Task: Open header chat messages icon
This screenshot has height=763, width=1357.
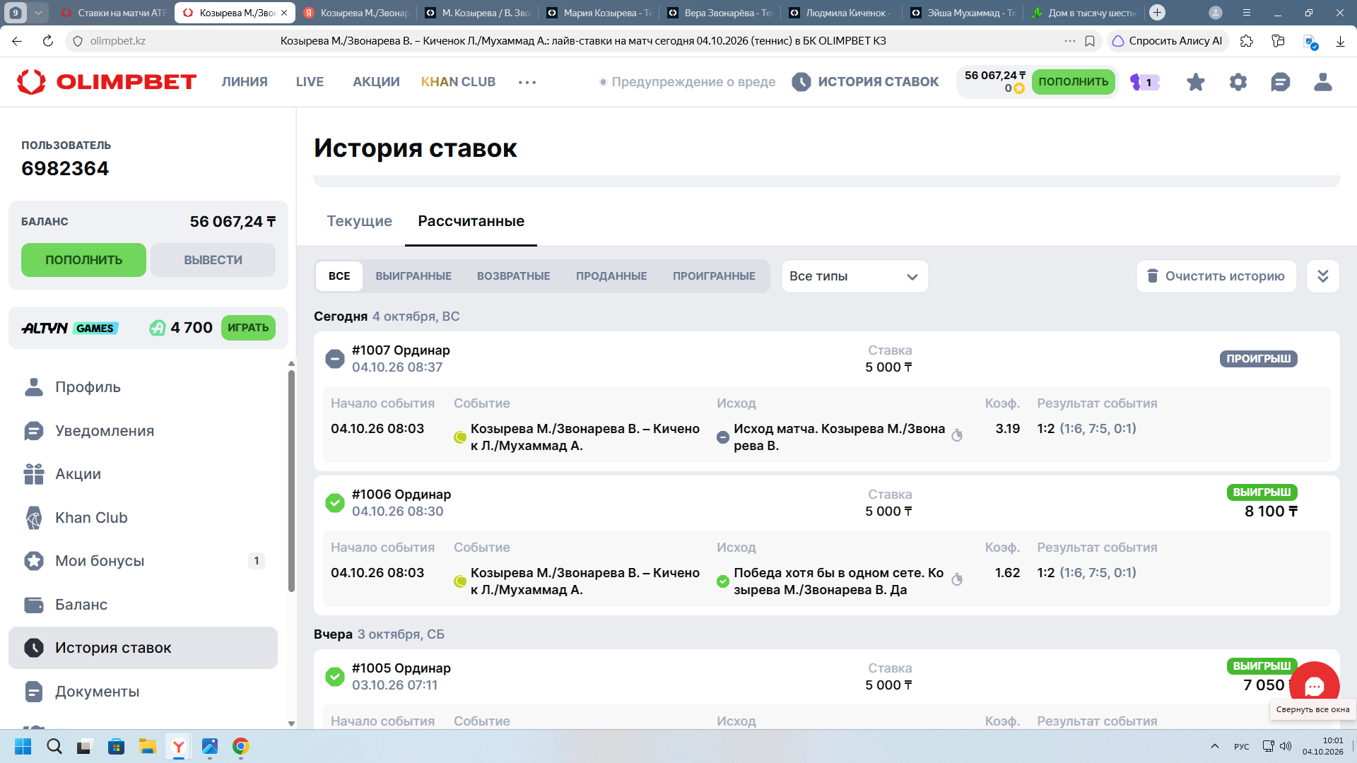Action: point(1280,82)
